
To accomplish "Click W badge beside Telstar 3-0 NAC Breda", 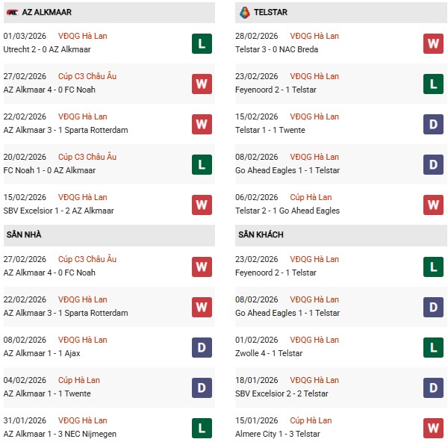I will [x=434, y=43].
